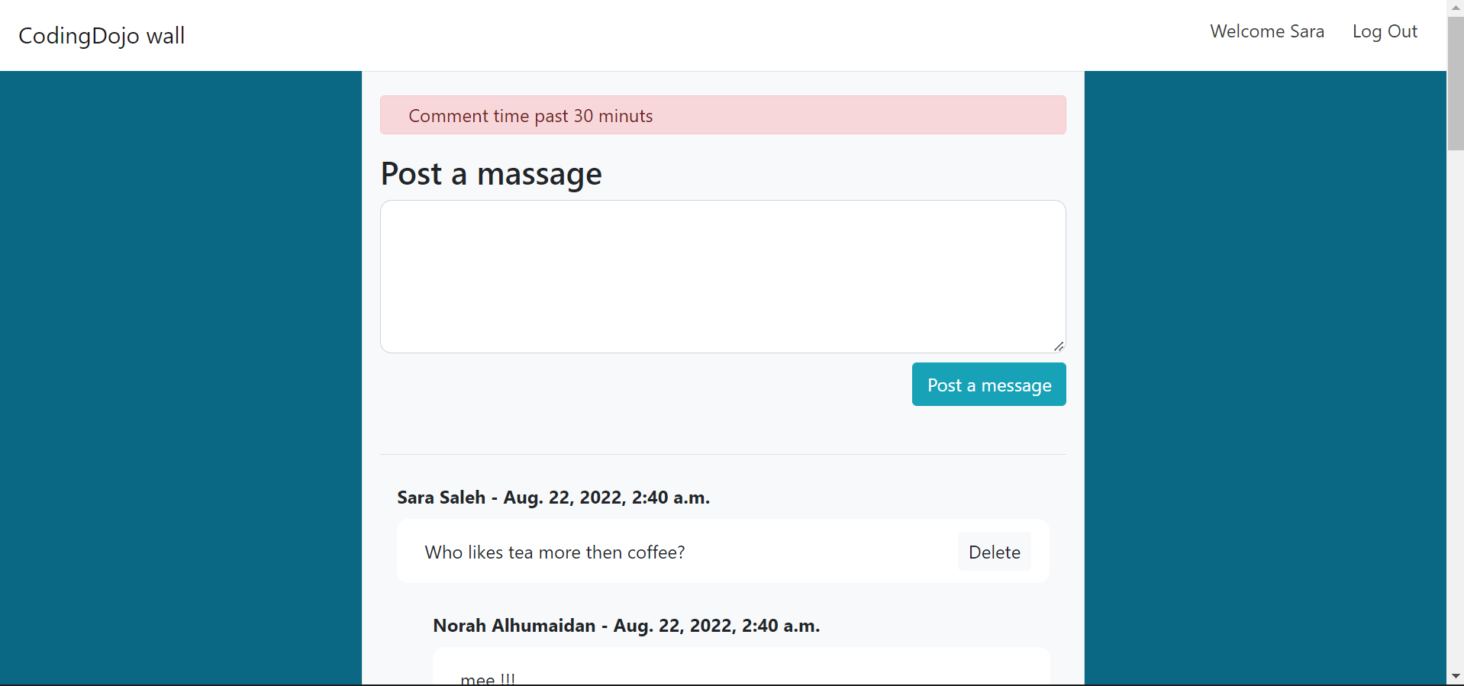This screenshot has height=686, width=1464.
Task: Click the horizontal divider above the messages
Action: point(723,455)
